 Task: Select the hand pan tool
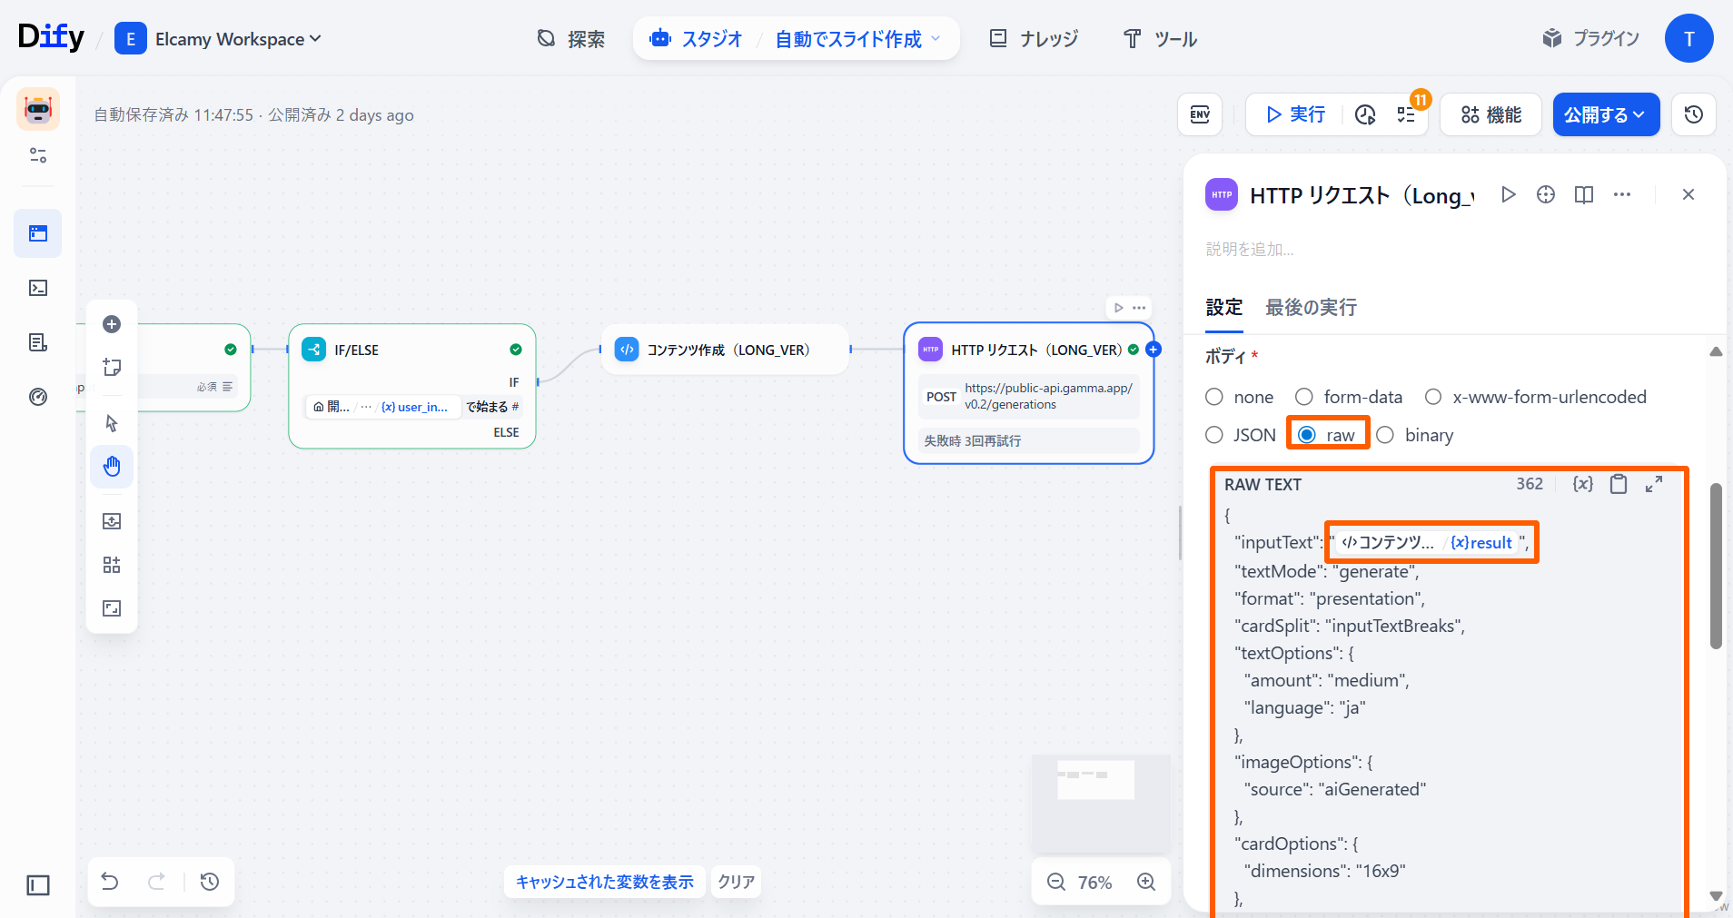112,467
